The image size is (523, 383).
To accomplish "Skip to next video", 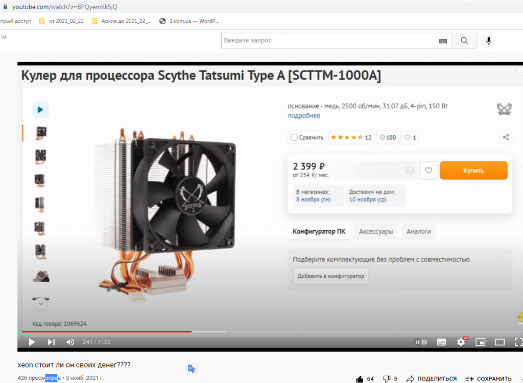I will point(51,342).
